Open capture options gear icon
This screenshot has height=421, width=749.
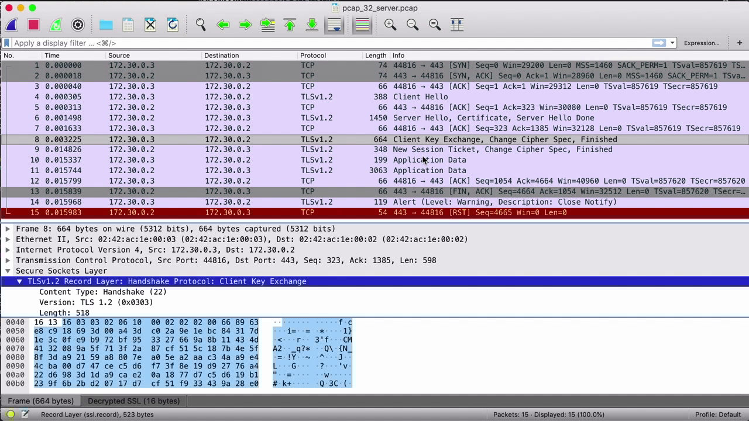tap(78, 25)
